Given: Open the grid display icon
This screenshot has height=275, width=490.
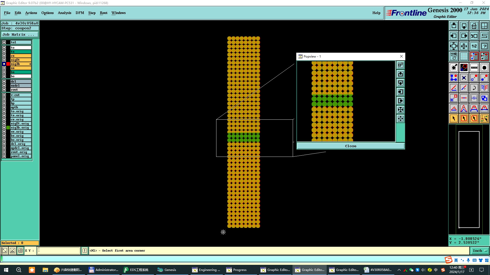Looking at the screenshot, I should (464, 56).
